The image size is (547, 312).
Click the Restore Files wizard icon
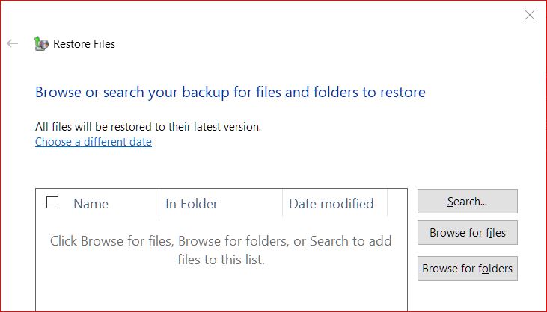click(41, 43)
